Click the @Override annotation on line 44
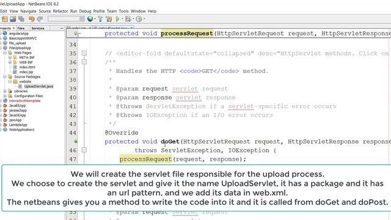391x220 pixels. pos(122,133)
